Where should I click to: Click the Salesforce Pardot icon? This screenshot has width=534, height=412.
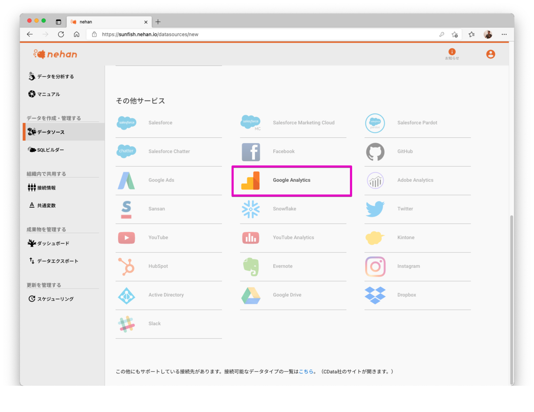(375, 123)
